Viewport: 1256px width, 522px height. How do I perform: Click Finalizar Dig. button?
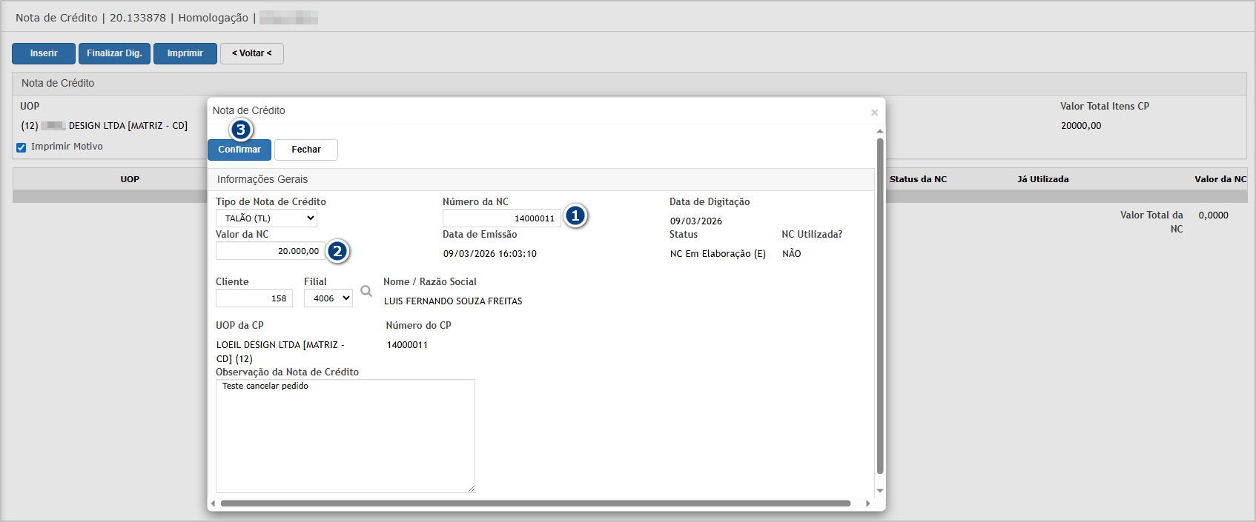(114, 53)
